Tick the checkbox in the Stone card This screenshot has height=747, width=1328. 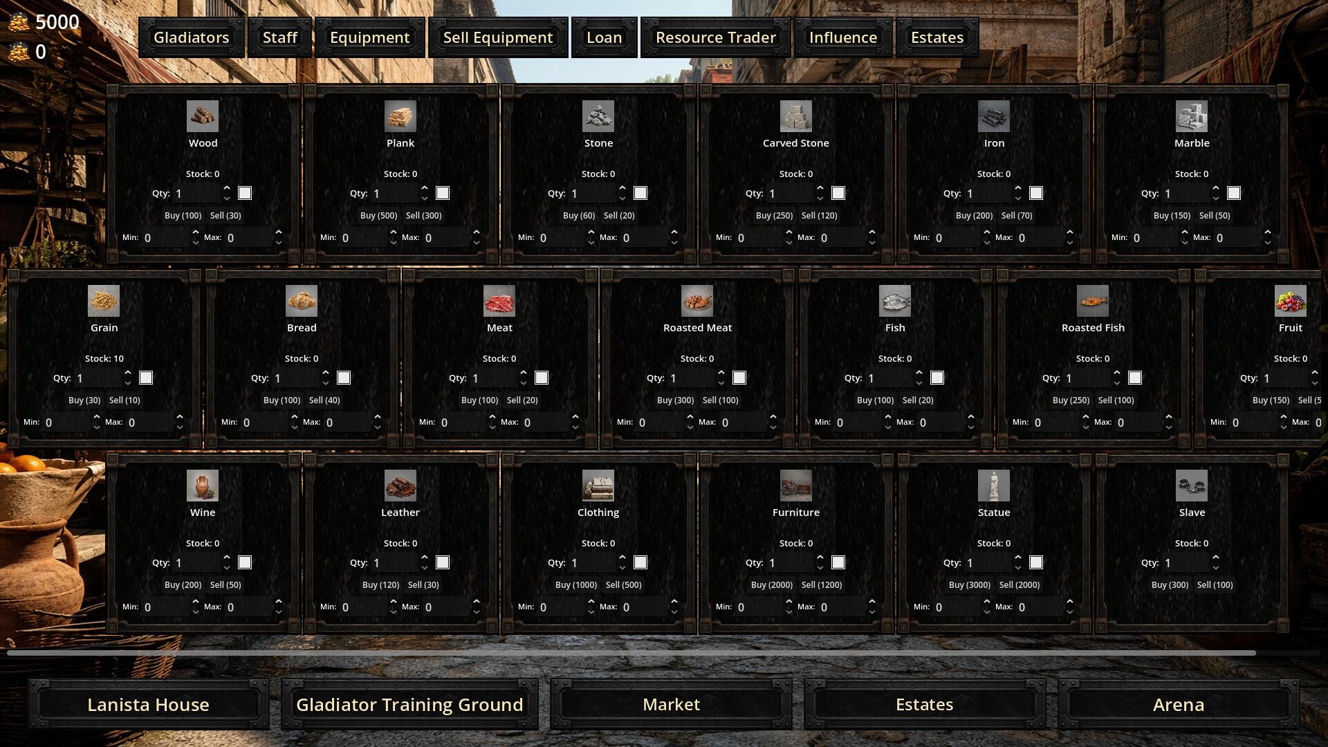[640, 193]
